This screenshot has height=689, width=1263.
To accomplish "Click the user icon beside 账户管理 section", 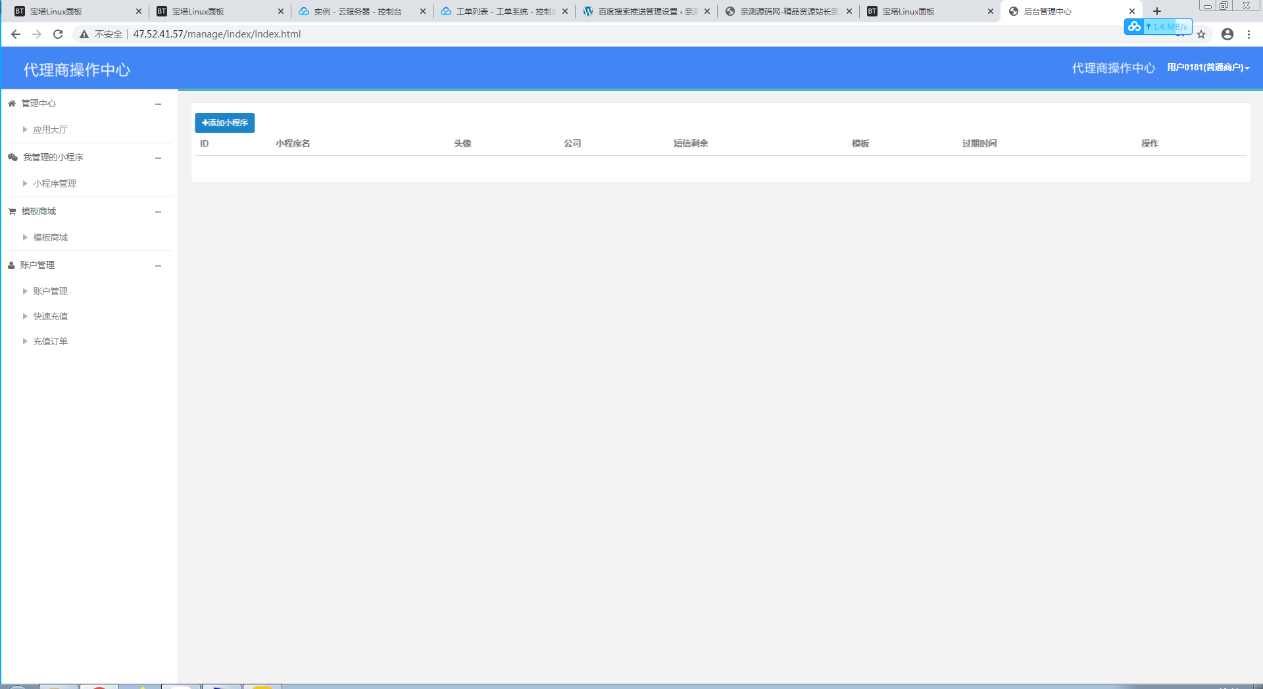I will point(11,265).
